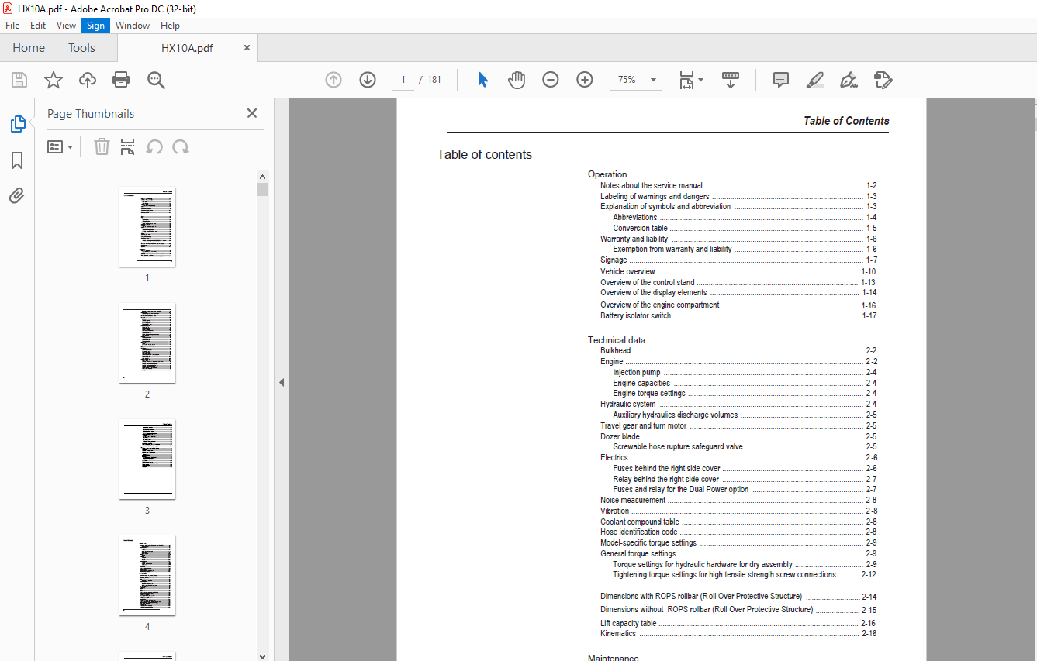Open the Sign menu
The image size is (1037, 661).
click(x=95, y=26)
